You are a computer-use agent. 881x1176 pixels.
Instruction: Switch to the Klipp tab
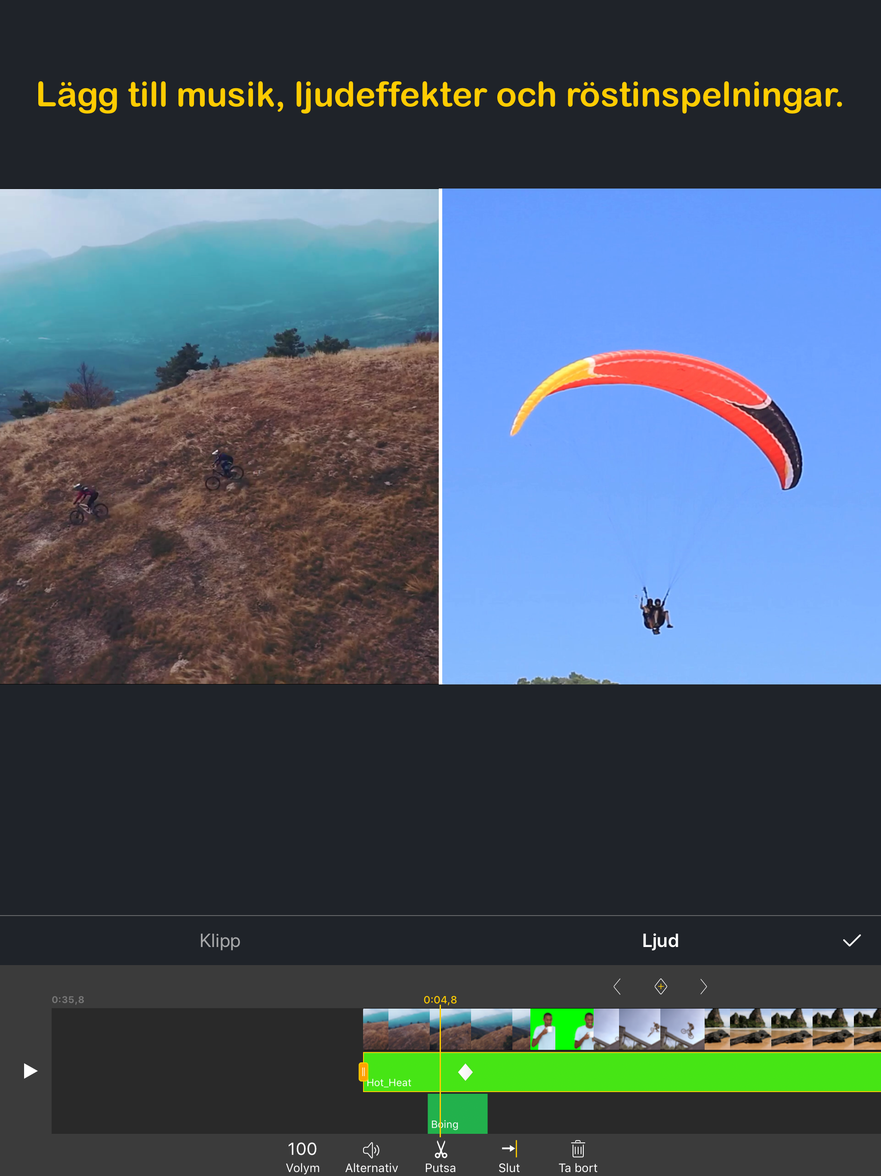click(219, 941)
